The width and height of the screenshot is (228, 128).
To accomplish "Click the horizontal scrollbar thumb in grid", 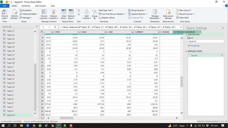I will [67, 118].
